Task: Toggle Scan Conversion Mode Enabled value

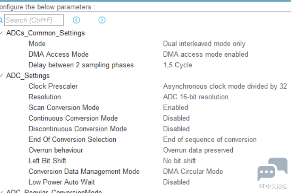Action: [x=175, y=107]
